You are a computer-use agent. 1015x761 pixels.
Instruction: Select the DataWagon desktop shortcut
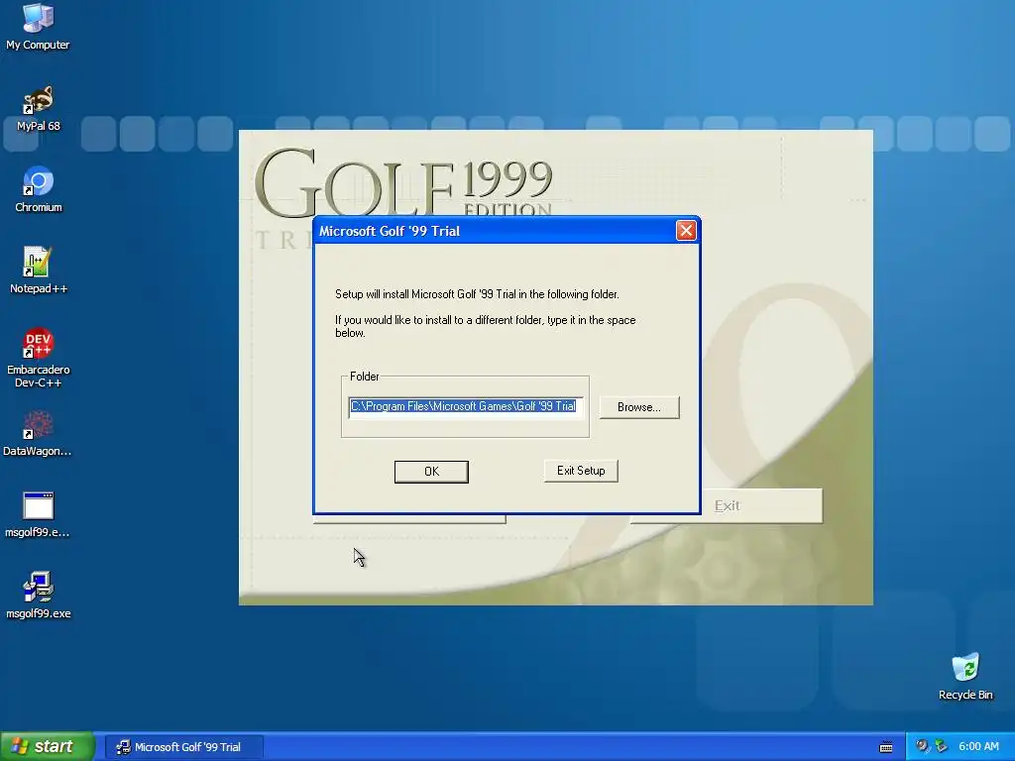pos(38,433)
